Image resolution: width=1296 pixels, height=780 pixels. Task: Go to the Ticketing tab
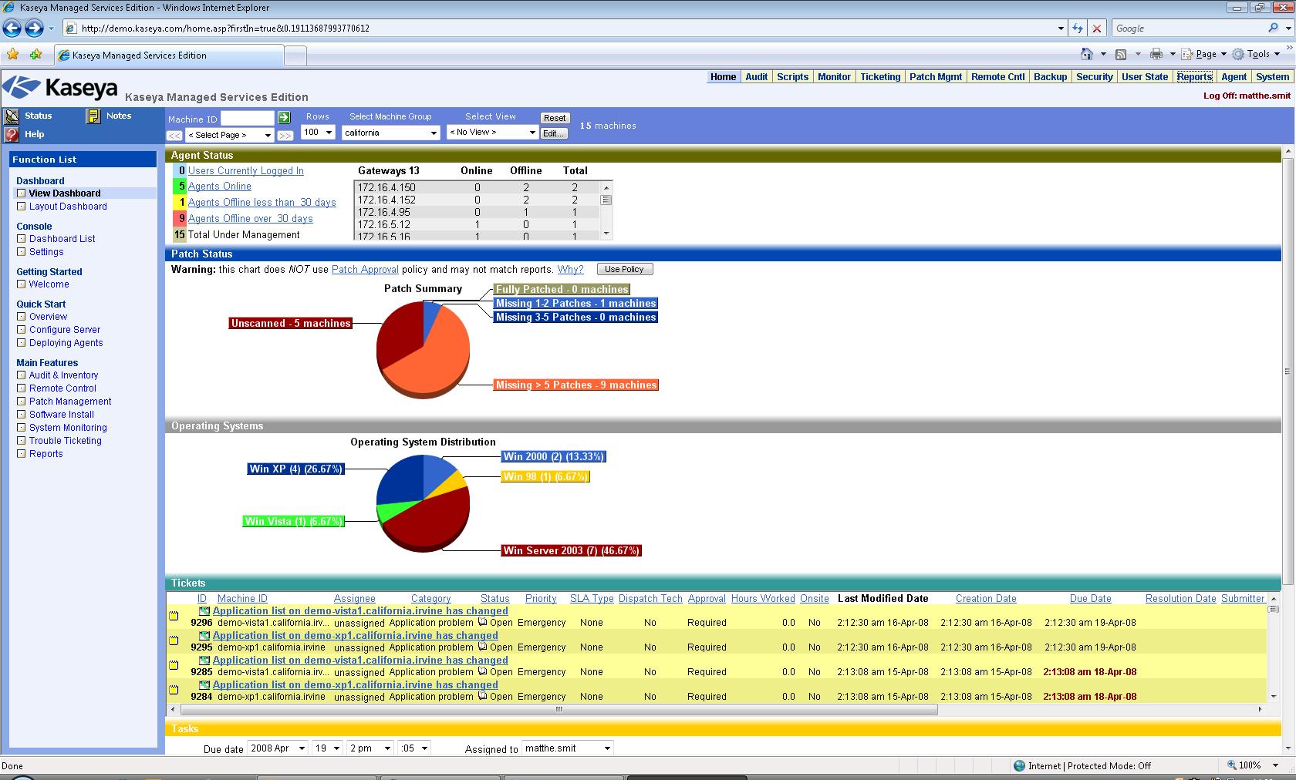coord(880,77)
